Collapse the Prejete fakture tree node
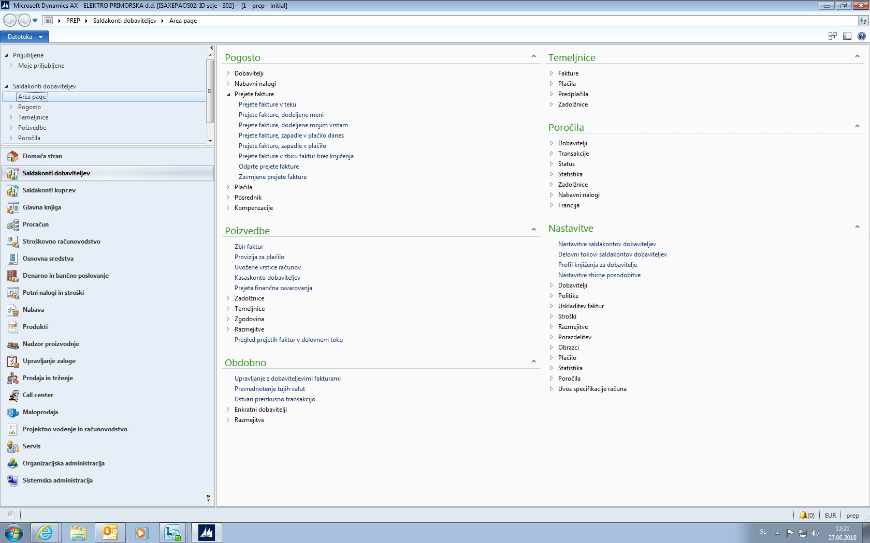The image size is (870, 543). point(228,94)
